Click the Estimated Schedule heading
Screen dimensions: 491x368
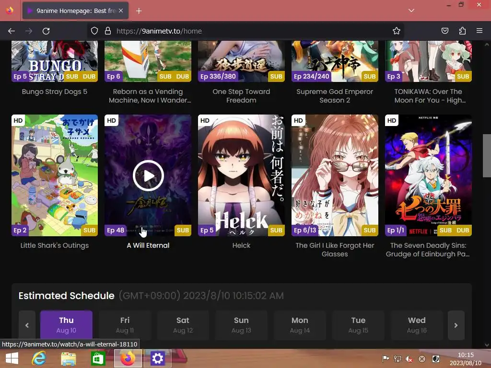coord(66,296)
